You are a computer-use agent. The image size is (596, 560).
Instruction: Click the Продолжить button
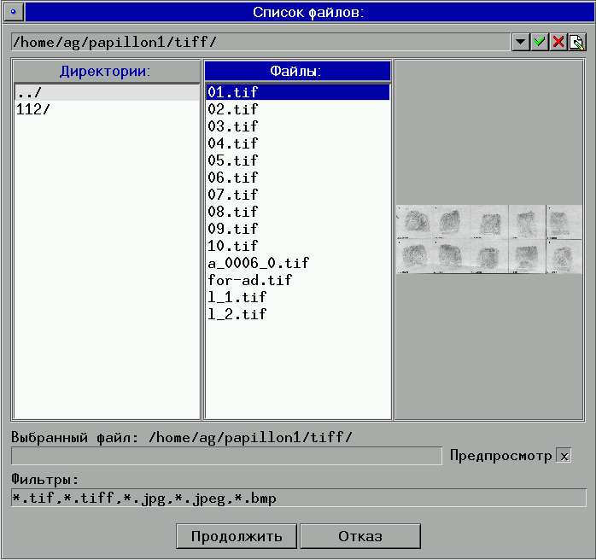(x=237, y=536)
